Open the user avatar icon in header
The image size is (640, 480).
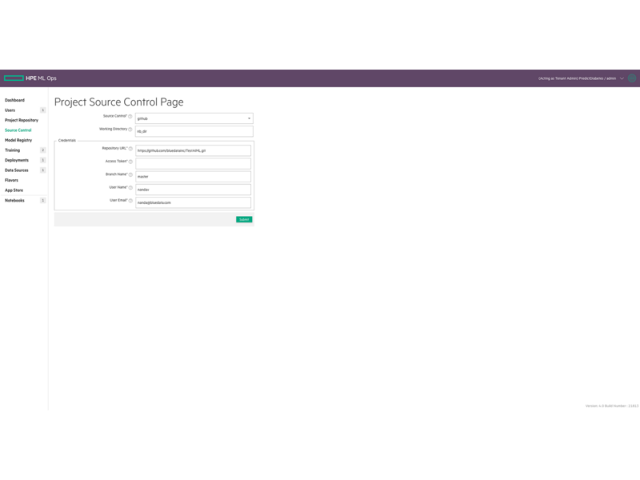point(632,78)
